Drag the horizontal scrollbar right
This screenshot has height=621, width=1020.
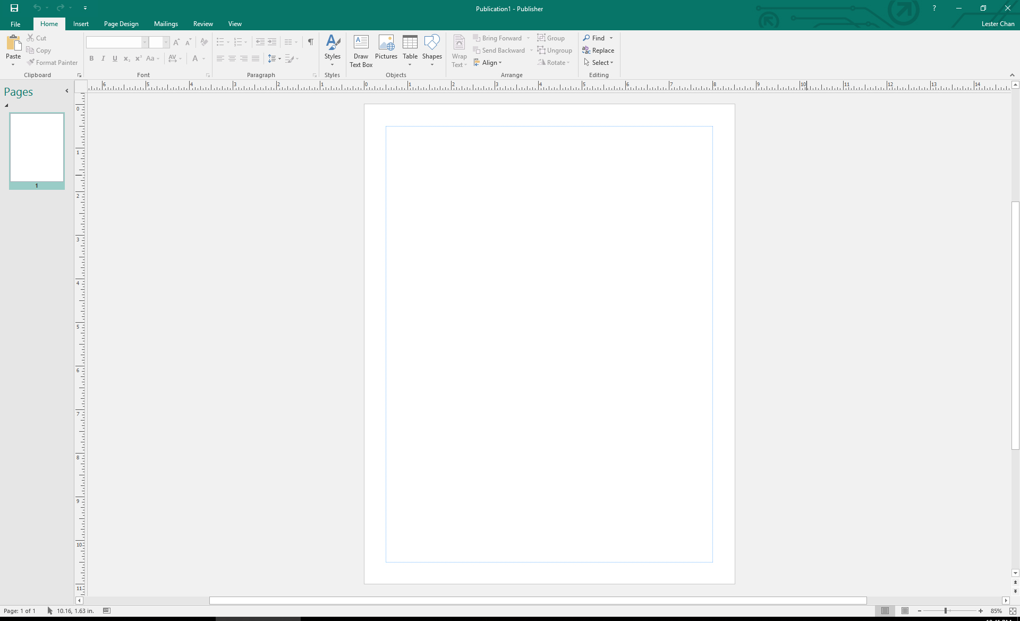click(x=1007, y=601)
